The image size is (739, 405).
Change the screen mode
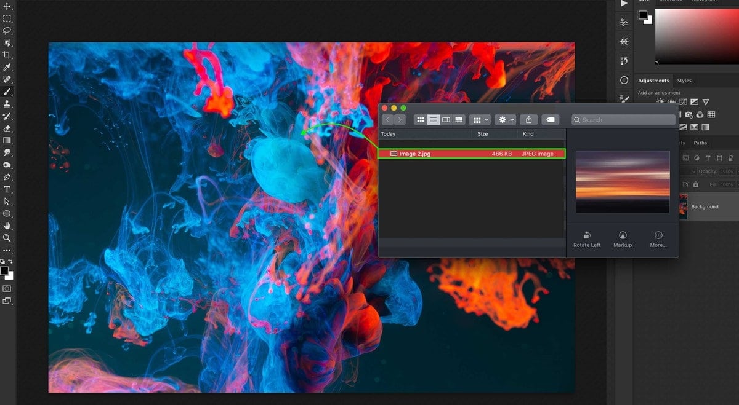pos(7,301)
